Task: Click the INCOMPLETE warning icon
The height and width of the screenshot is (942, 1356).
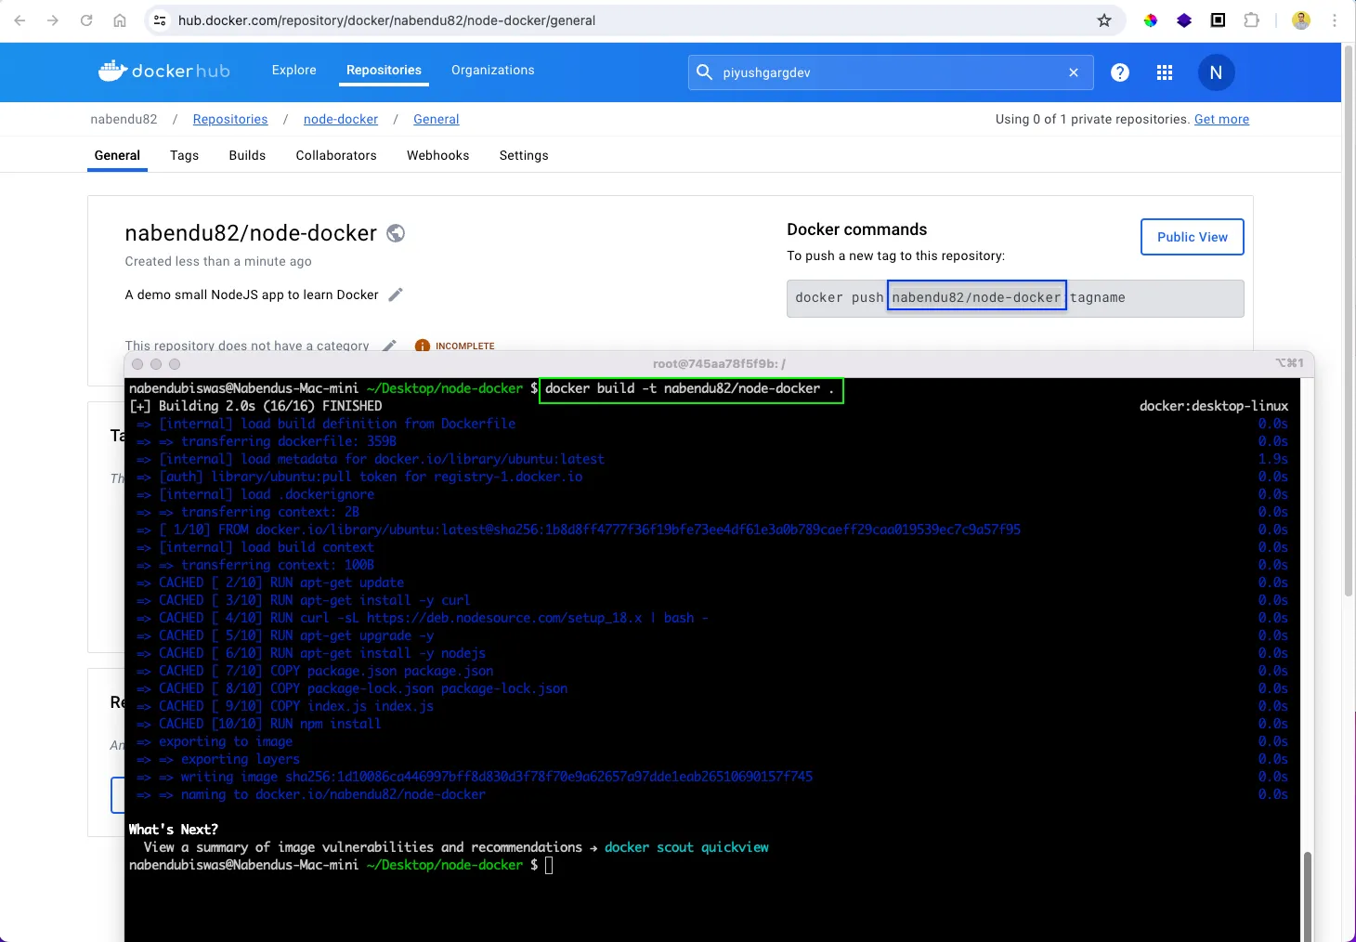Action: 423,346
